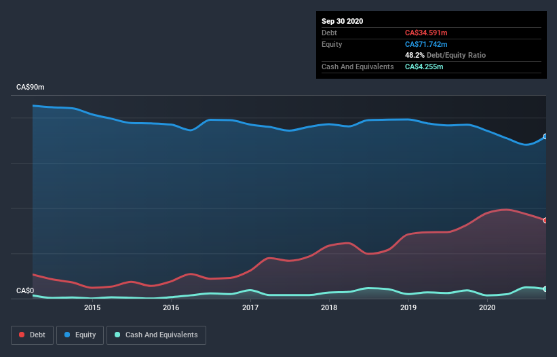Pick the 2019 x-axis label

point(408,307)
